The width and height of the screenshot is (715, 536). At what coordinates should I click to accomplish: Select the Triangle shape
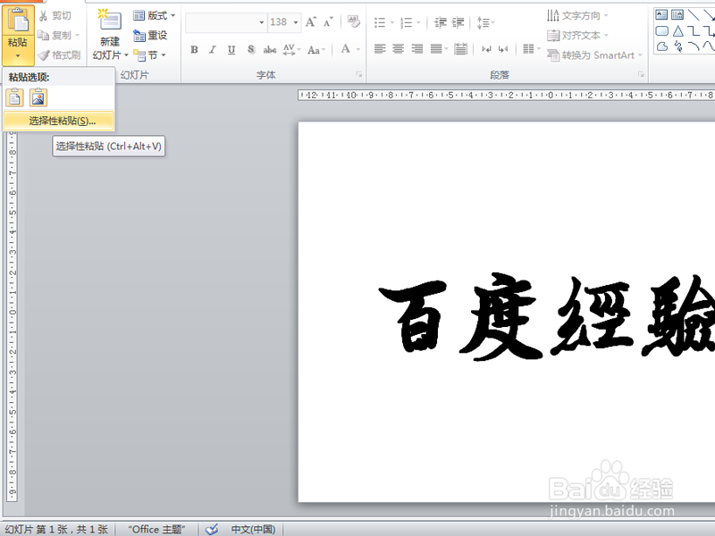(x=678, y=31)
